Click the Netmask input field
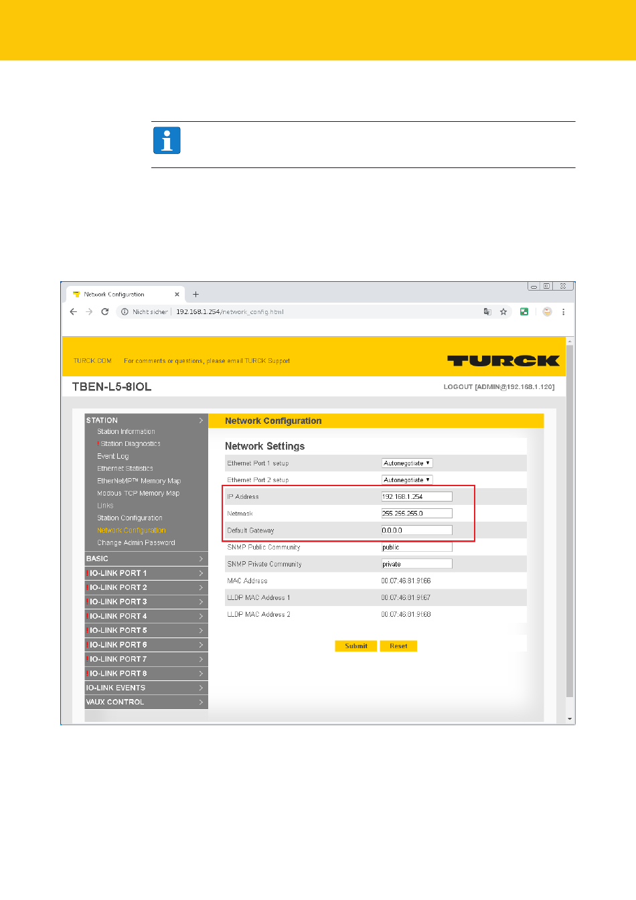The height and width of the screenshot is (900, 636). tap(417, 514)
